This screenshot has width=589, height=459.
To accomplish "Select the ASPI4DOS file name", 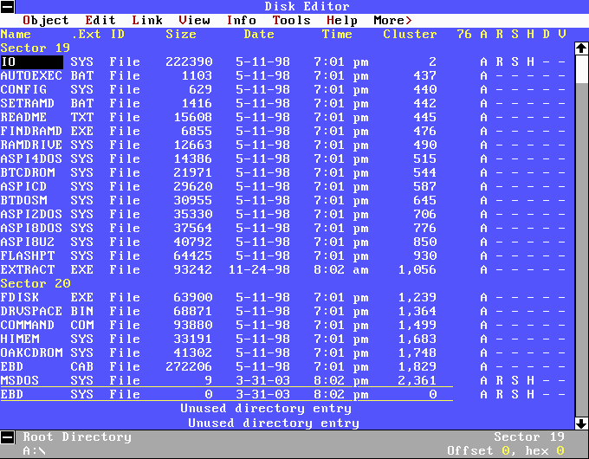I will pos(31,158).
